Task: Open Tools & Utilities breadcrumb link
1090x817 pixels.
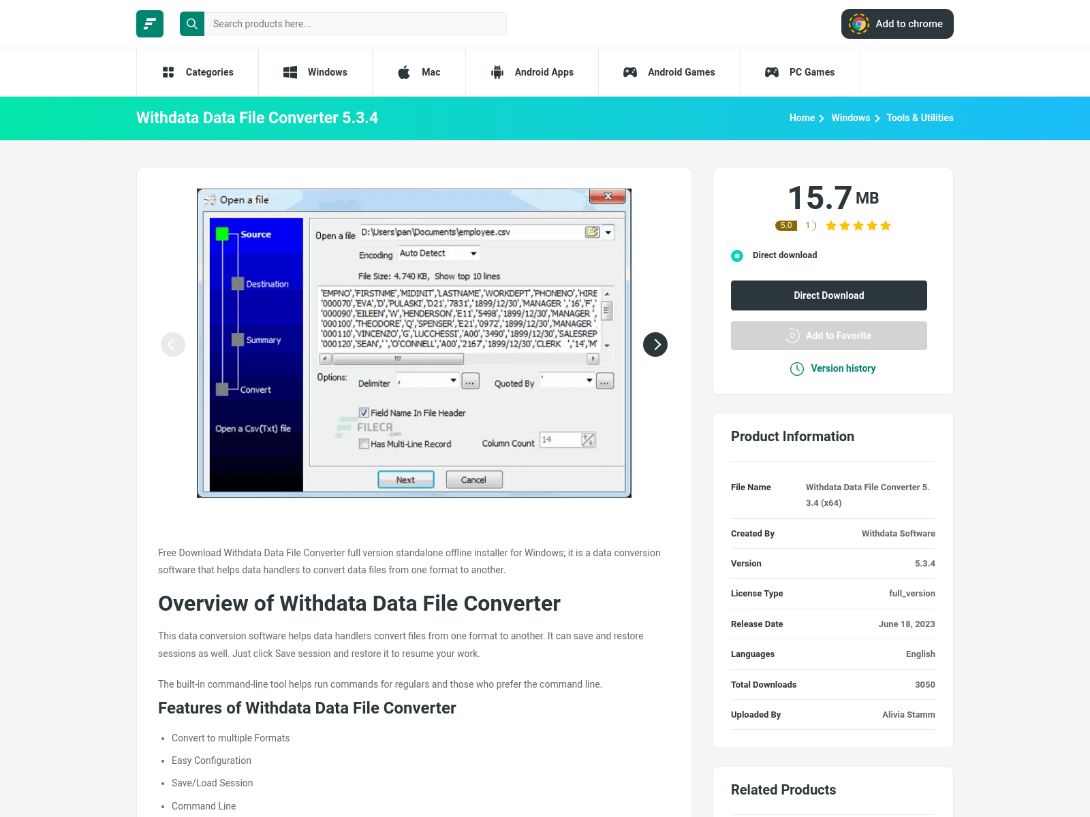Action: click(920, 118)
